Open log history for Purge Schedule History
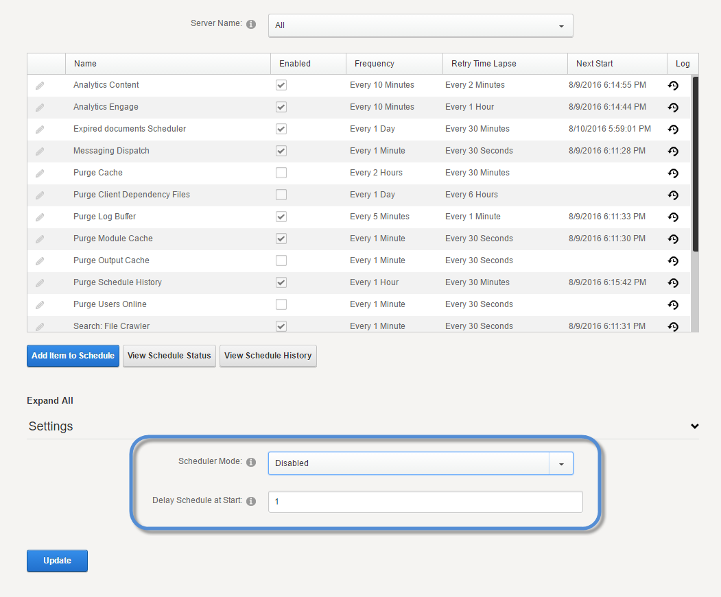 pyautogui.click(x=673, y=283)
